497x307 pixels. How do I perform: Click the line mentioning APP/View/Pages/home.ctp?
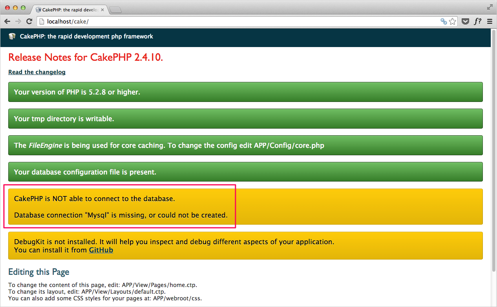click(x=103, y=285)
